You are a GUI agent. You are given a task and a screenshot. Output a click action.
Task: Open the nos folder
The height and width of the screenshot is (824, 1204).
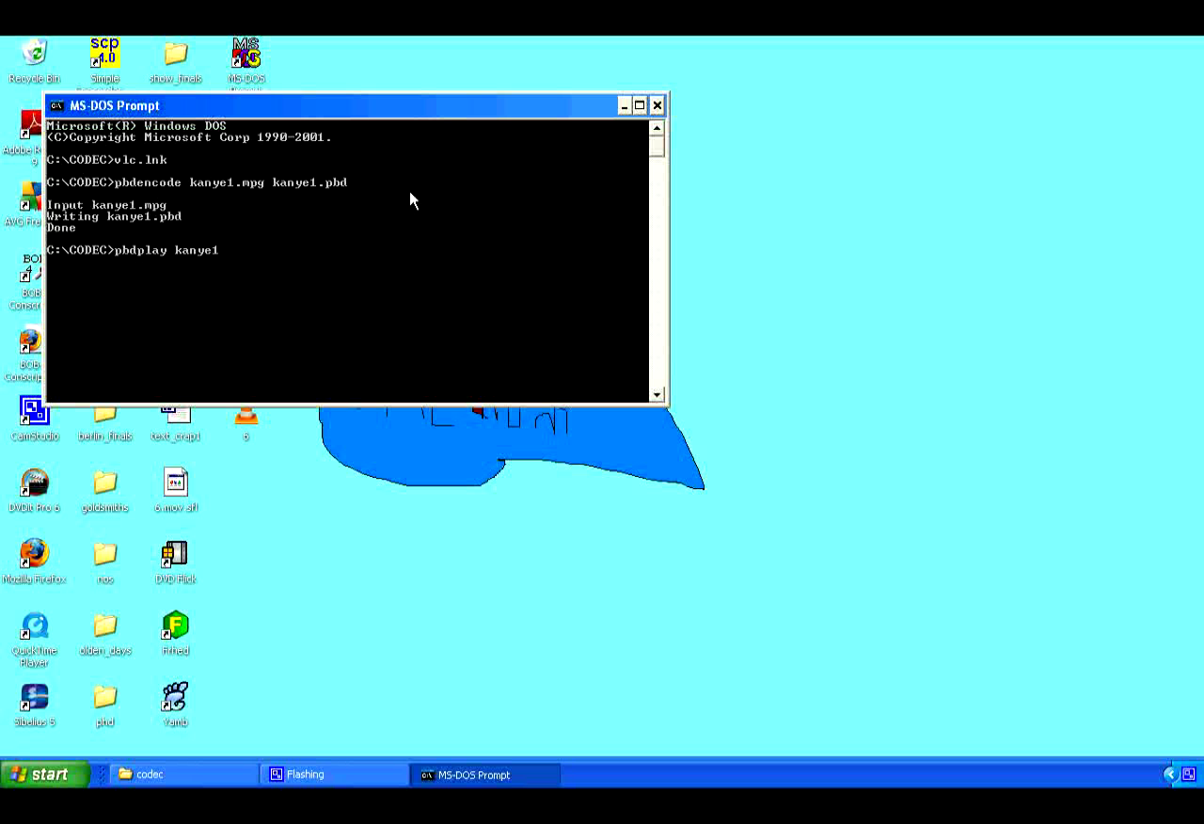coord(104,563)
